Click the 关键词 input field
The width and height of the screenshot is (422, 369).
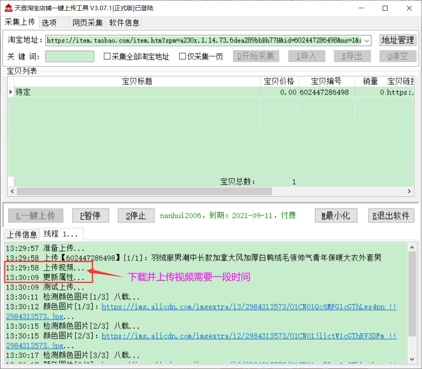point(70,57)
